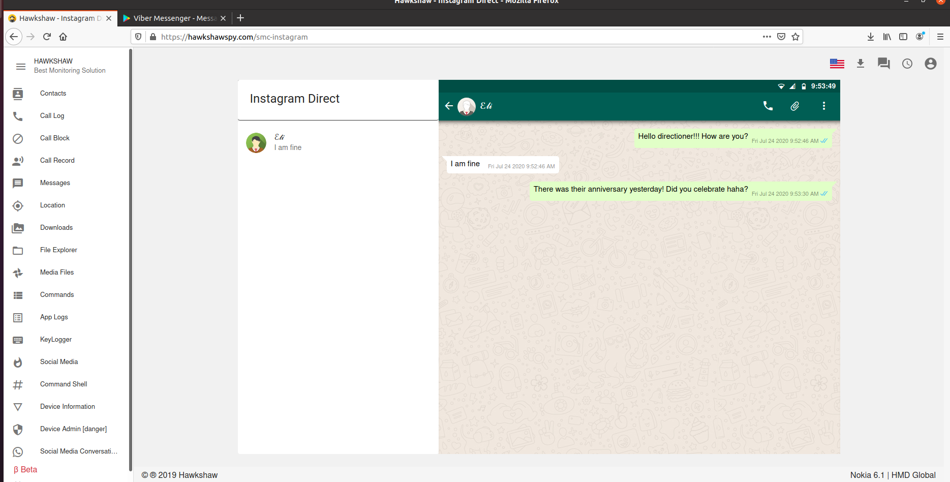The width and height of the screenshot is (950, 482).
Task: Toggle Firefox sidebar view icon
Action: (x=903, y=37)
